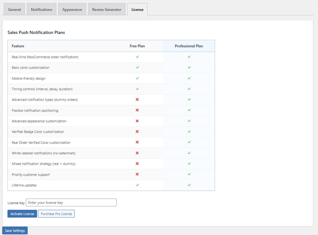Image resolution: width=318 pixels, height=235 pixels.
Task: Click the Activate License button
Action: (22, 214)
